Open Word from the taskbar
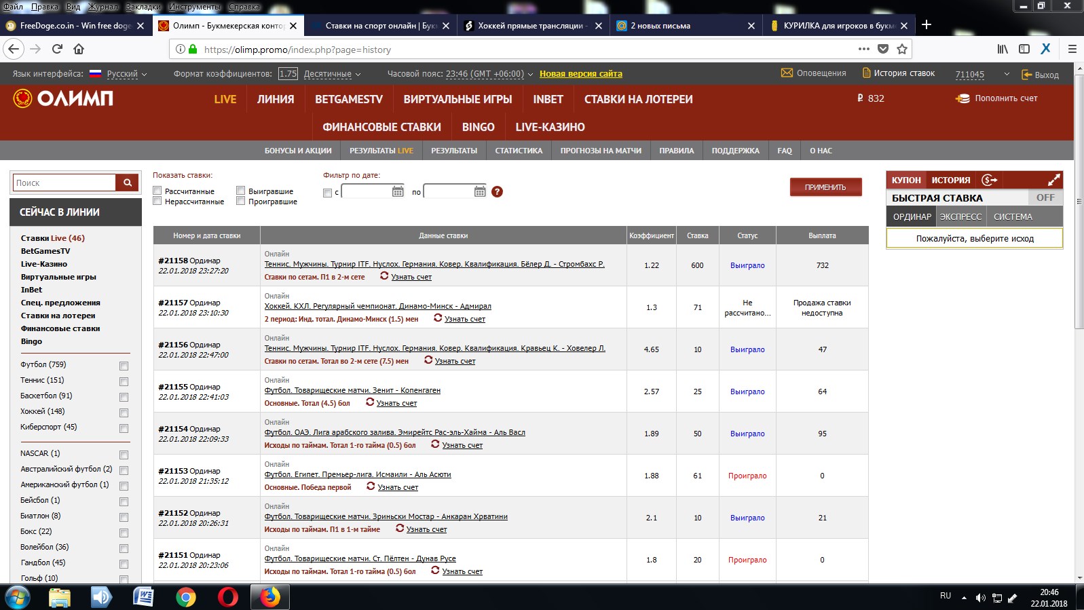 click(x=143, y=597)
